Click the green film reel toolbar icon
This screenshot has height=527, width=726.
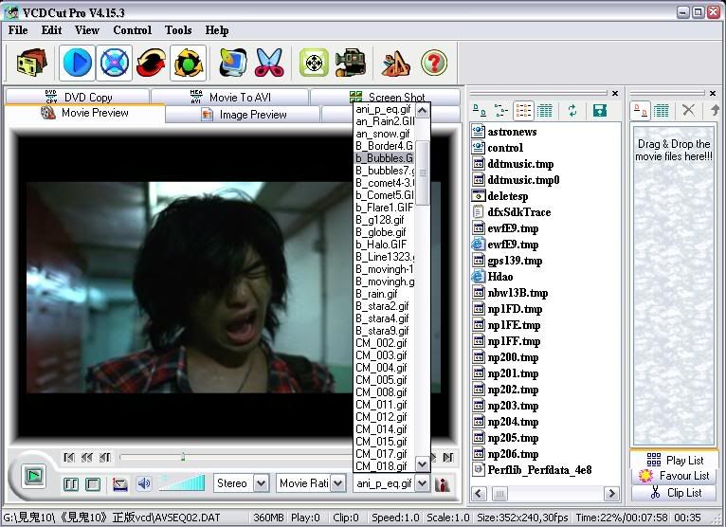[314, 63]
